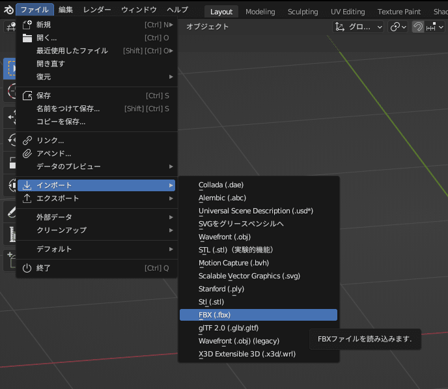Select the リンク... entry
Viewport: 448px width, 389px height.
[97, 141]
